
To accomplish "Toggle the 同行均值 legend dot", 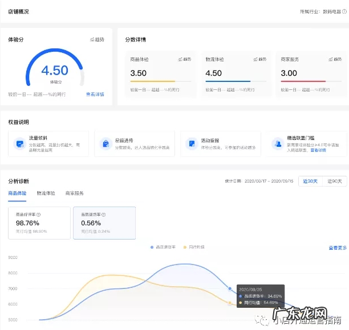I will (x=185, y=247).
